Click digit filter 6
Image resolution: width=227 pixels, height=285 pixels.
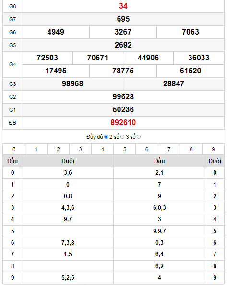tap(147, 149)
